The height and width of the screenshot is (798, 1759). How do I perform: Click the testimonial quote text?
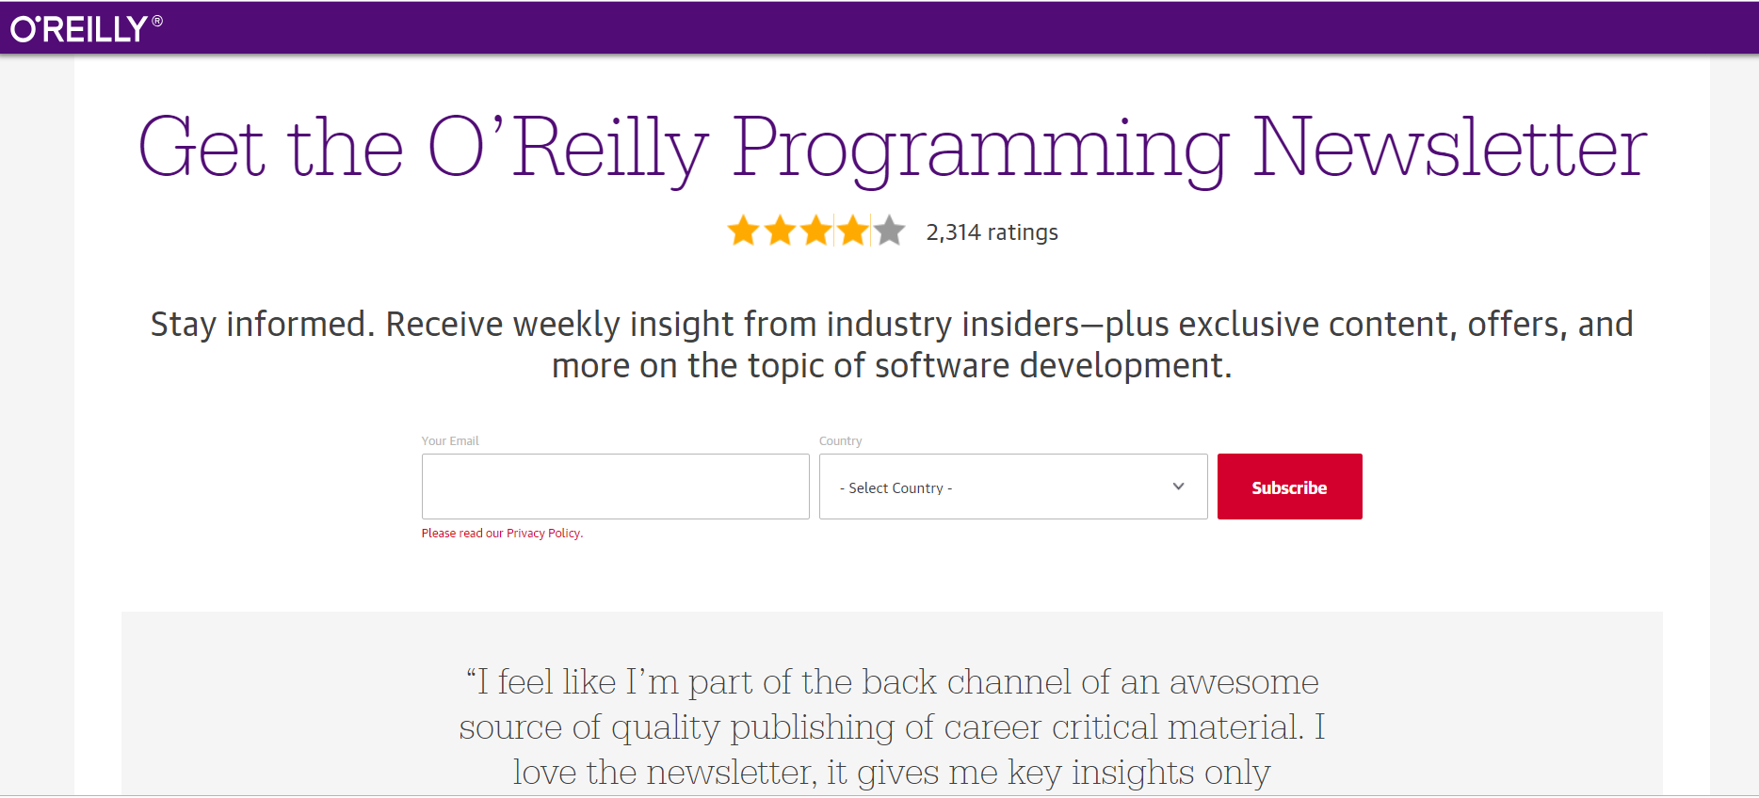892,726
